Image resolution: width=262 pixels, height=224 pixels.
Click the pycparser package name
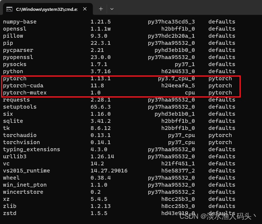tap(18, 50)
